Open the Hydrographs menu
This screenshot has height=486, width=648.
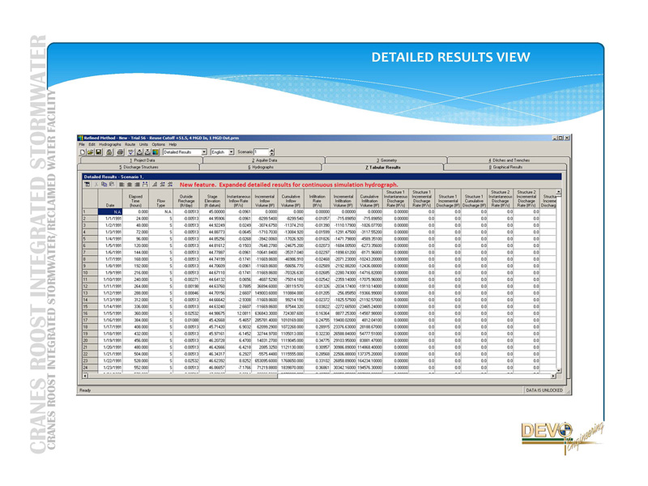click(110, 144)
